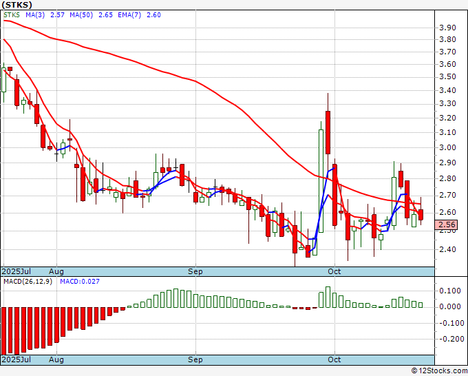Click the 2.80 price axis label
The width and height of the screenshot is (468, 376).
pos(448,178)
